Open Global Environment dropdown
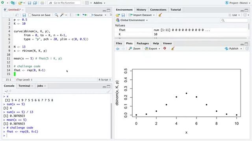 [x=132, y=20]
